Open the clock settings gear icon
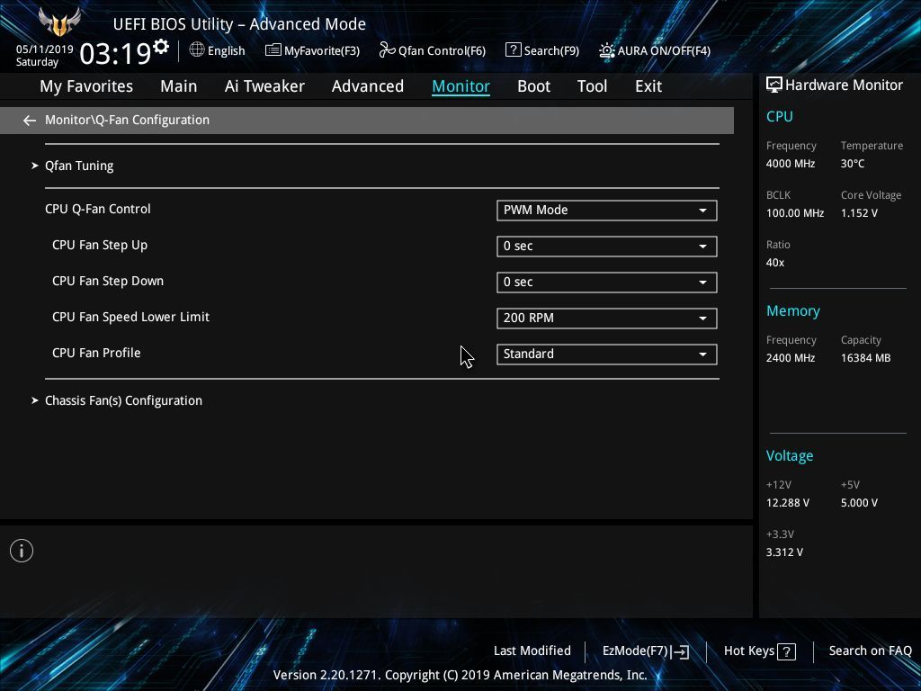The width and height of the screenshot is (921, 691). pyautogui.click(x=161, y=47)
